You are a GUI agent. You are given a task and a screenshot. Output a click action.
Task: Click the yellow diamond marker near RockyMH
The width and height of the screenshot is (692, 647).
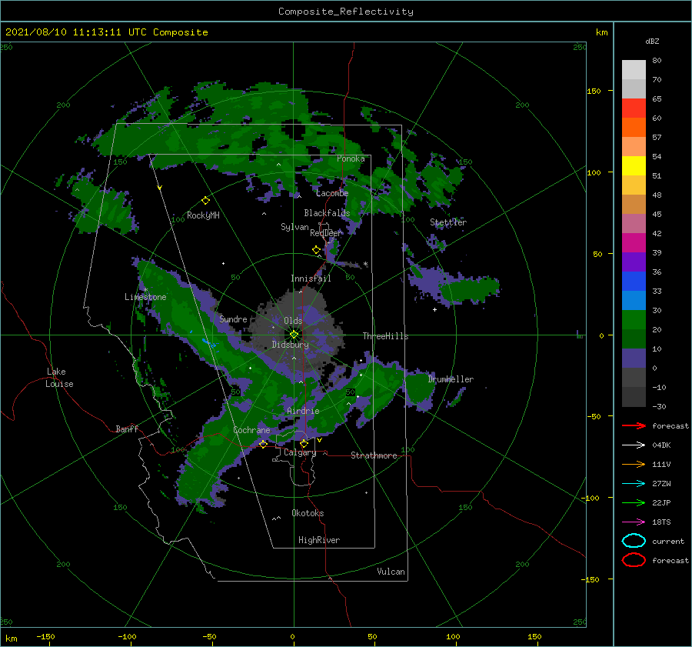coord(205,201)
